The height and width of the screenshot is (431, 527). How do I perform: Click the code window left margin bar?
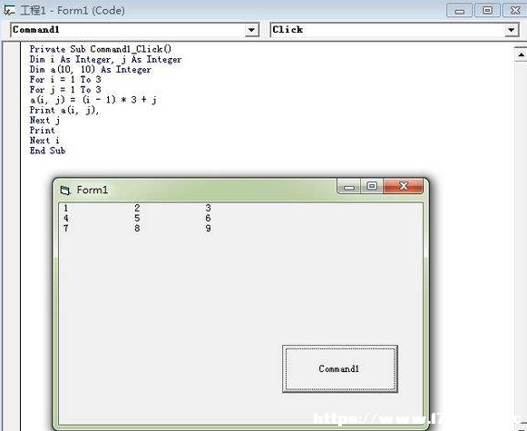point(12,235)
